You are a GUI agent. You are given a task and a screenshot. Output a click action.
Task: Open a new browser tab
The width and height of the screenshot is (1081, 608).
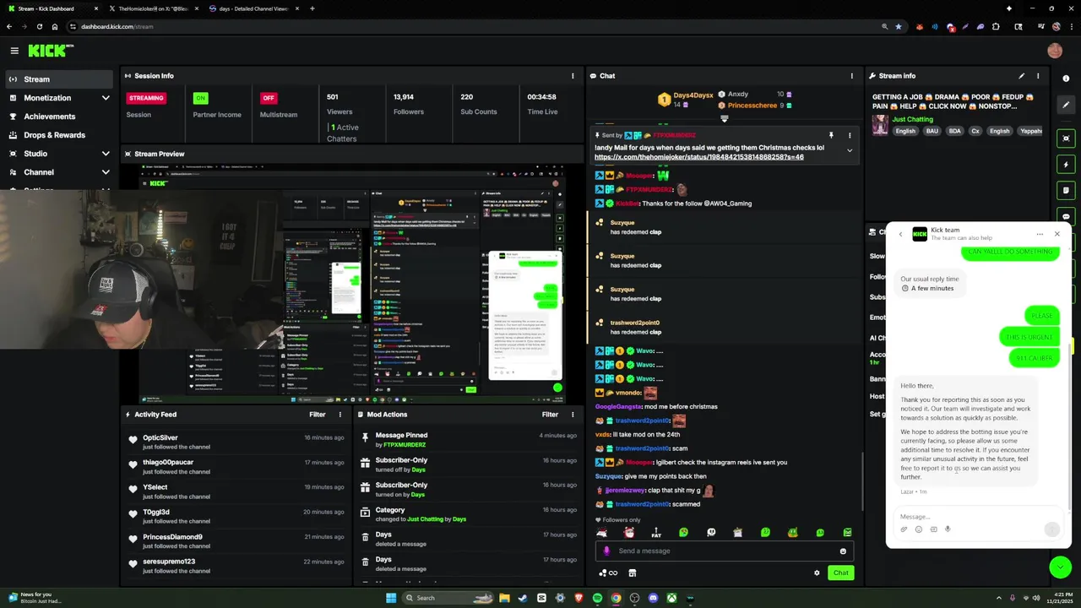(312, 8)
